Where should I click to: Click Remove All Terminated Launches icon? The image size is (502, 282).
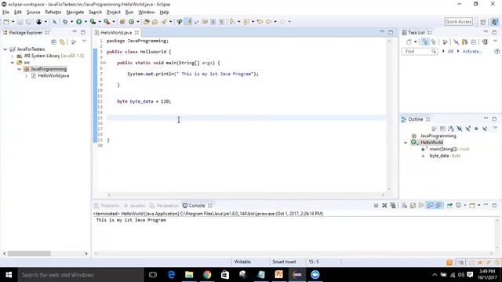point(393,205)
